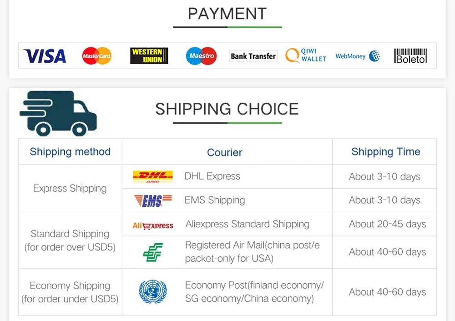Image resolution: width=455 pixels, height=321 pixels.
Task: Click the VISA payment logo
Action: (45, 56)
